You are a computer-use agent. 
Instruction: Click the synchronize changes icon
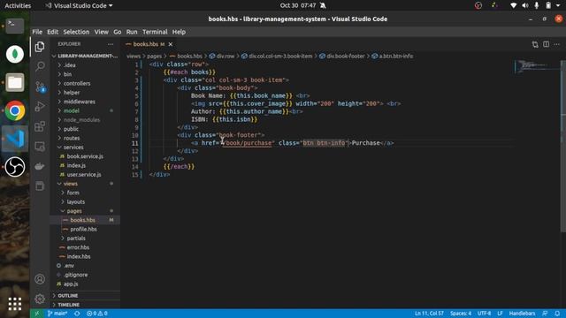tap(77, 314)
